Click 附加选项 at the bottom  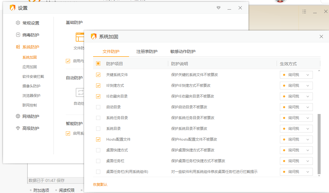coord(41,190)
